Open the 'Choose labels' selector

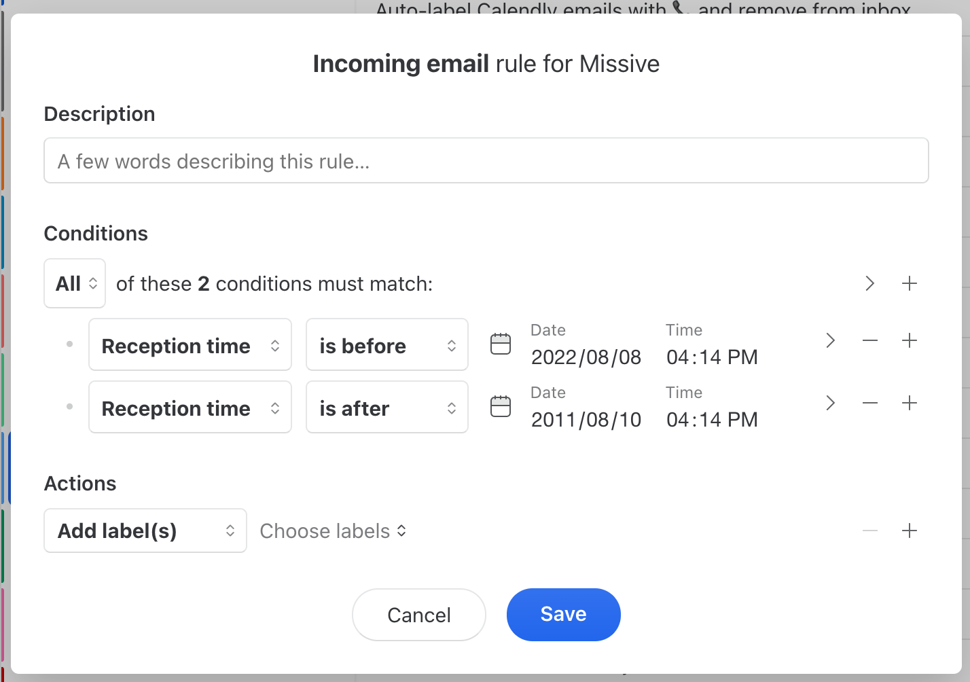point(333,531)
